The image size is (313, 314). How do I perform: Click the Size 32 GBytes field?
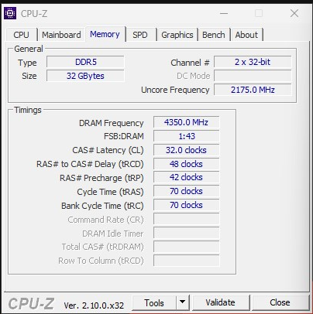pyautogui.click(x=85, y=76)
